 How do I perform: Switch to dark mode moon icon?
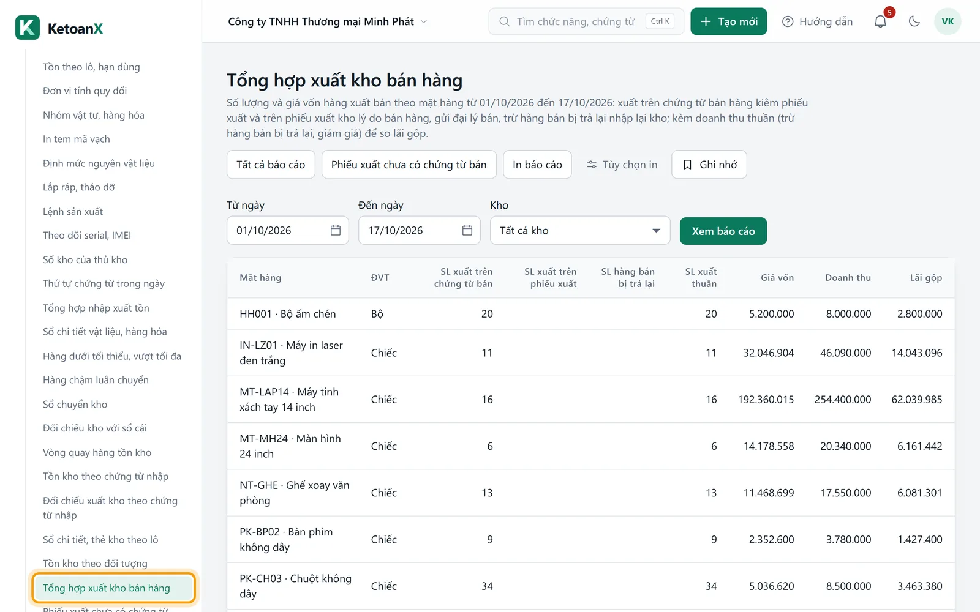914,21
